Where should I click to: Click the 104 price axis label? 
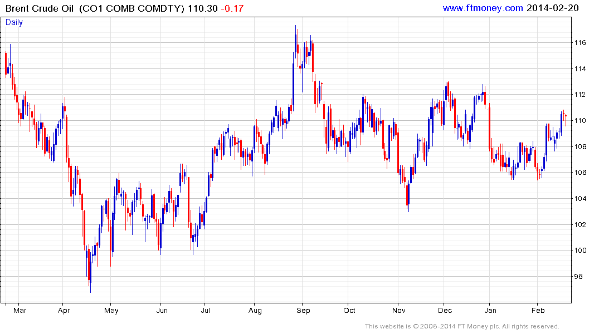(580, 199)
